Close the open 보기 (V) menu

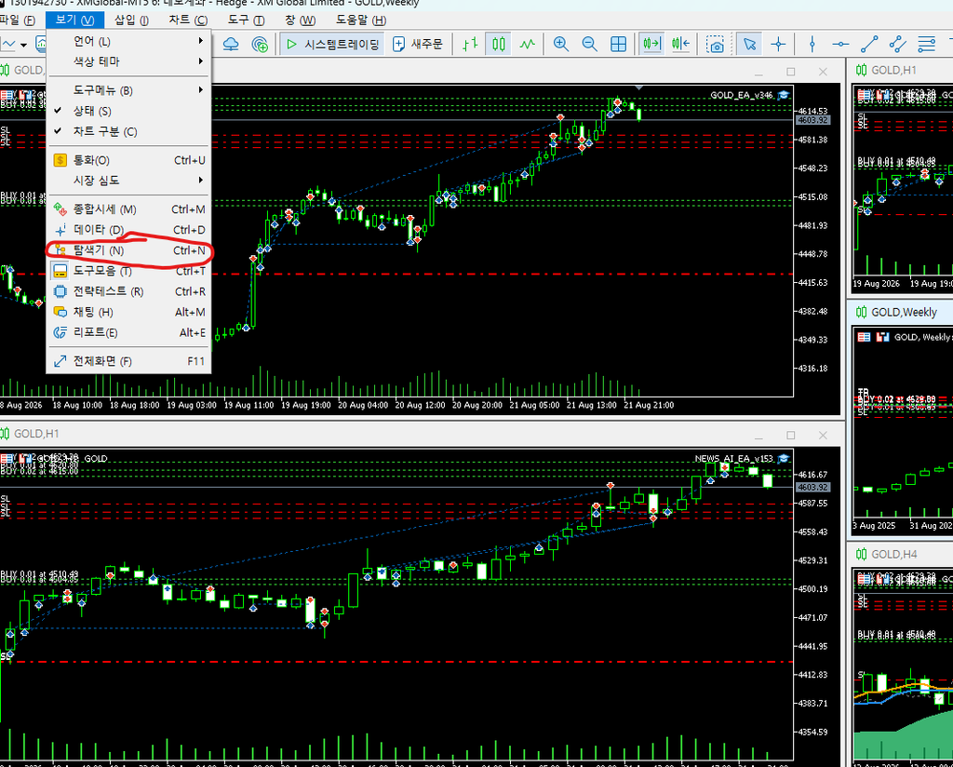point(74,20)
